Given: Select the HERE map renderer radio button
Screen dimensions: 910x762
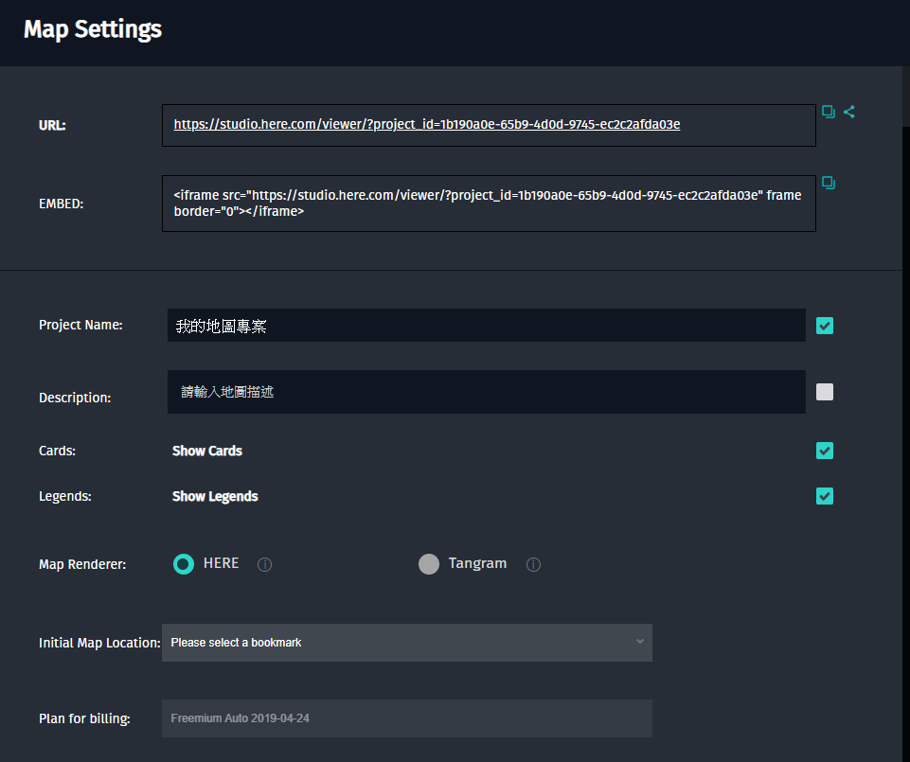Looking at the screenshot, I should pyautogui.click(x=184, y=564).
